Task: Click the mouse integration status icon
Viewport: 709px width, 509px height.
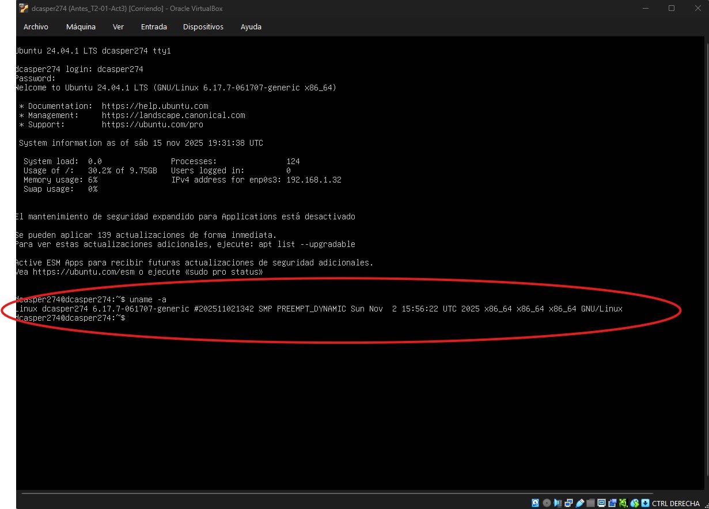Action: (634, 503)
